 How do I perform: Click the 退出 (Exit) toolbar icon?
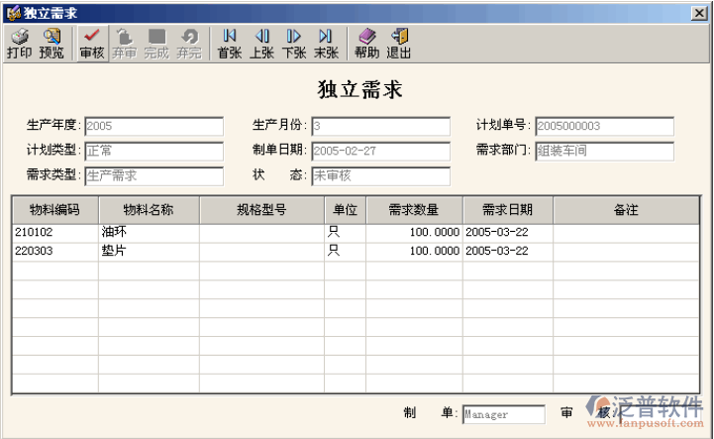[399, 43]
